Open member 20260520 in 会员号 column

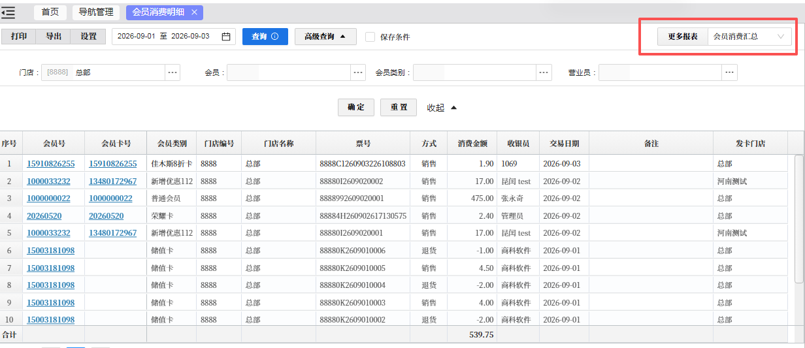pyautogui.click(x=44, y=215)
